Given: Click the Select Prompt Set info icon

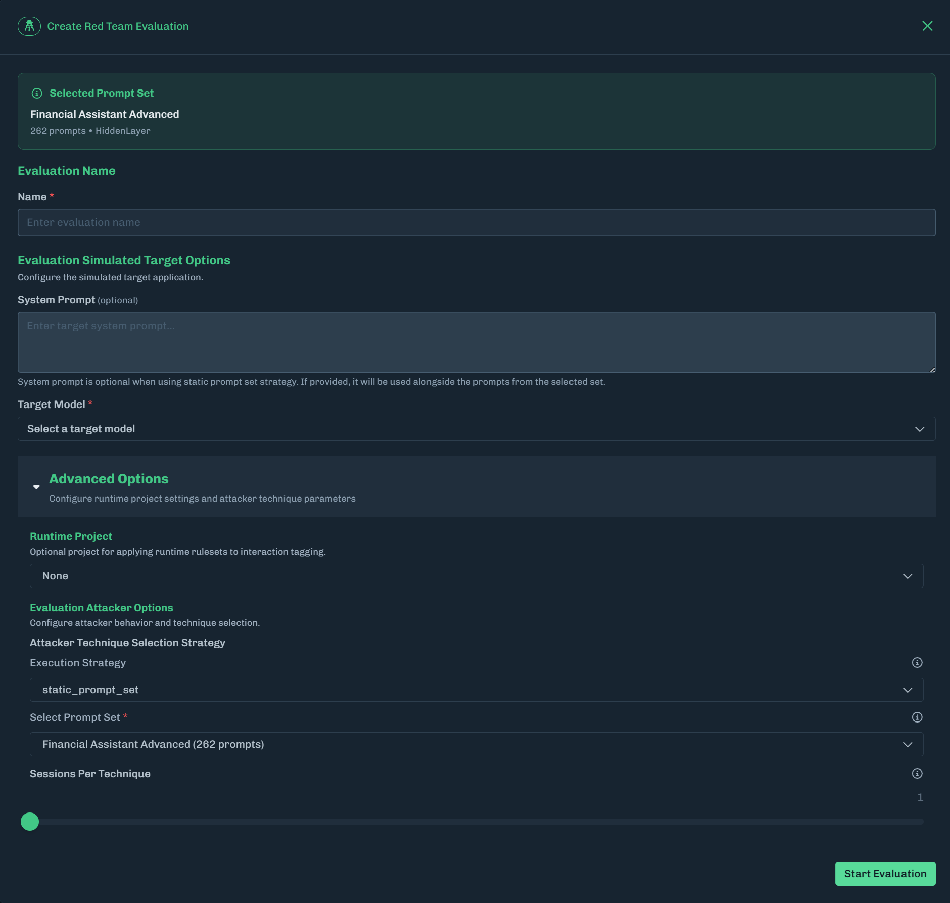Looking at the screenshot, I should (917, 717).
